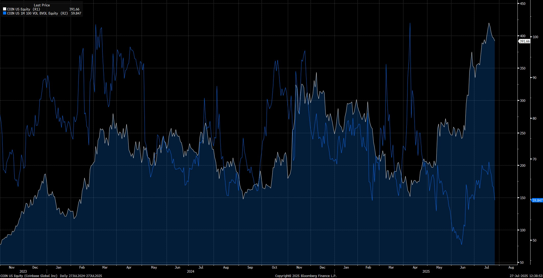Click the Jan month label on the time axis
This screenshot has height=278, width=543.
tap(58, 268)
